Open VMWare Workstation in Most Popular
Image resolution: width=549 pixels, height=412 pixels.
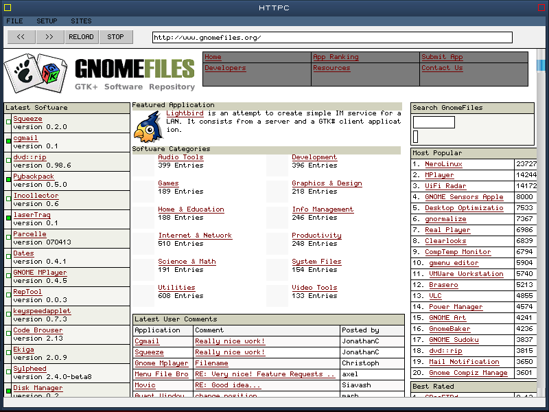[467, 274]
